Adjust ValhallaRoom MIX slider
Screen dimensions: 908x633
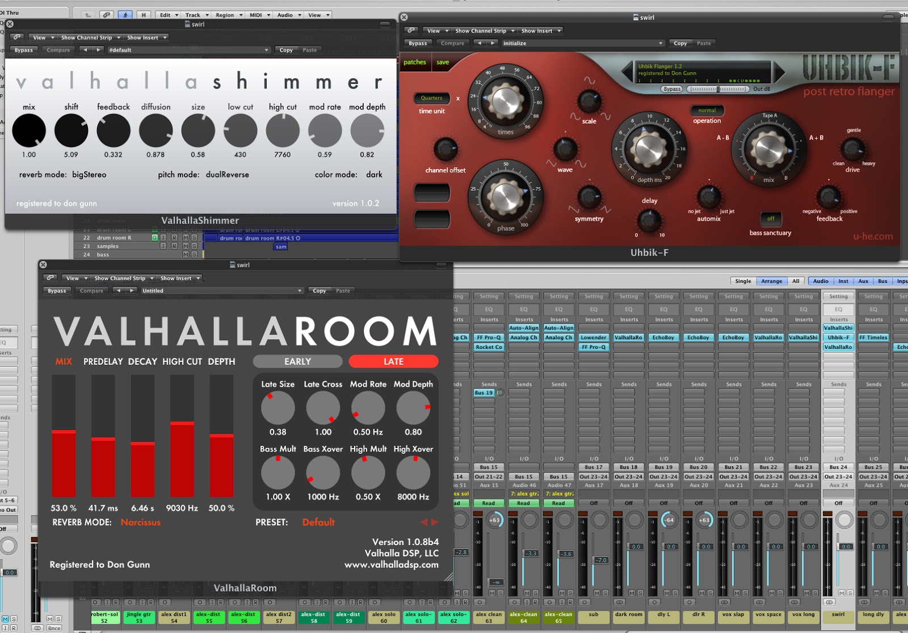[64, 436]
